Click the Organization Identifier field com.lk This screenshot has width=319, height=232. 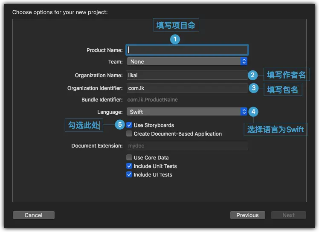(x=187, y=88)
